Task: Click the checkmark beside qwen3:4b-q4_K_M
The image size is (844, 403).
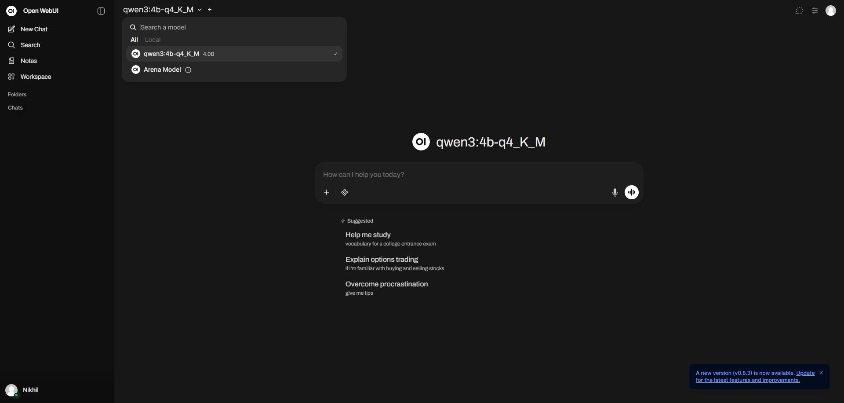Action: pyautogui.click(x=335, y=54)
